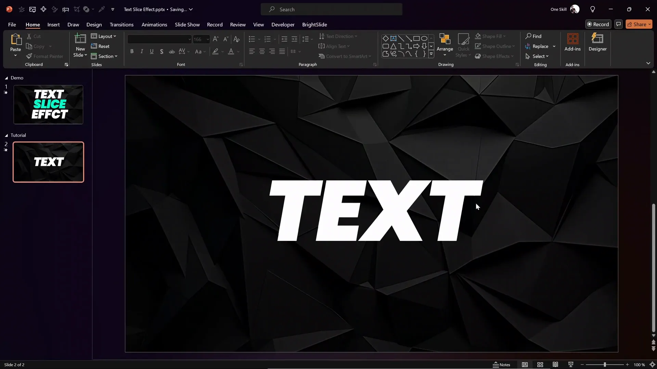Toggle strikethrough formatting
657x369 pixels.
(x=172, y=51)
